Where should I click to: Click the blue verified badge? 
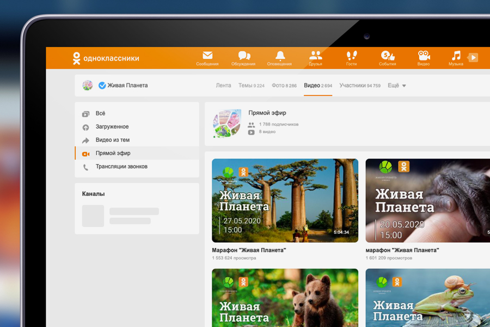pyautogui.click(x=102, y=86)
